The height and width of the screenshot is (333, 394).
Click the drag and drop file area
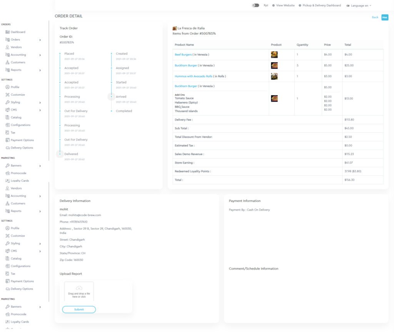pos(79,295)
